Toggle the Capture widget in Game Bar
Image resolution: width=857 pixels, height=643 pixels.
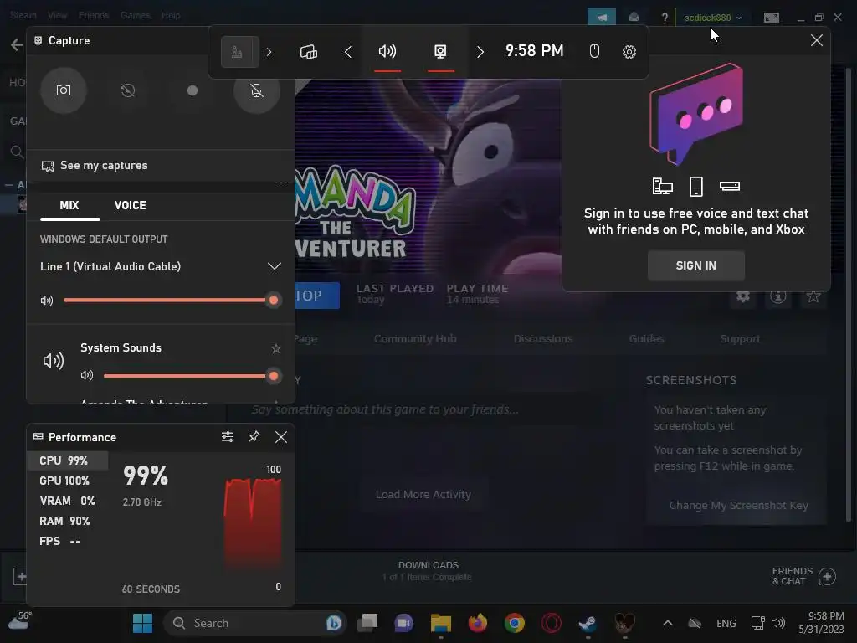coord(440,52)
